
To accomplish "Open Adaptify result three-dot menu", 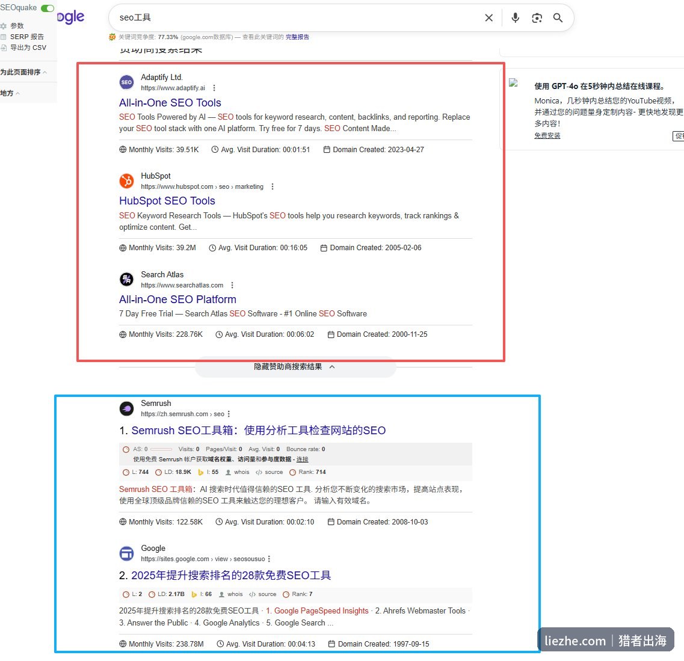I will coord(214,88).
